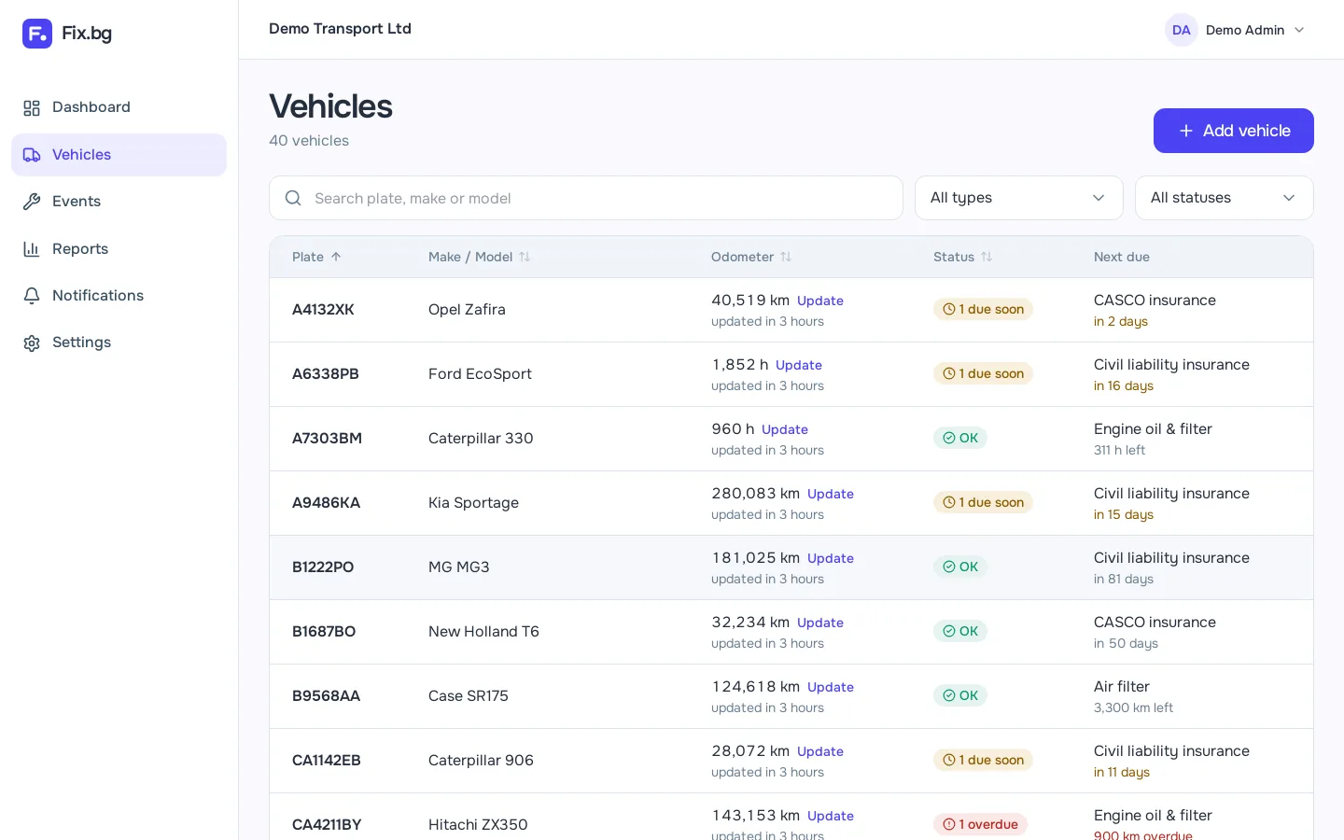Click the 1 due soon badge for A6338PB
The image size is (1344, 840).
pyautogui.click(x=983, y=373)
